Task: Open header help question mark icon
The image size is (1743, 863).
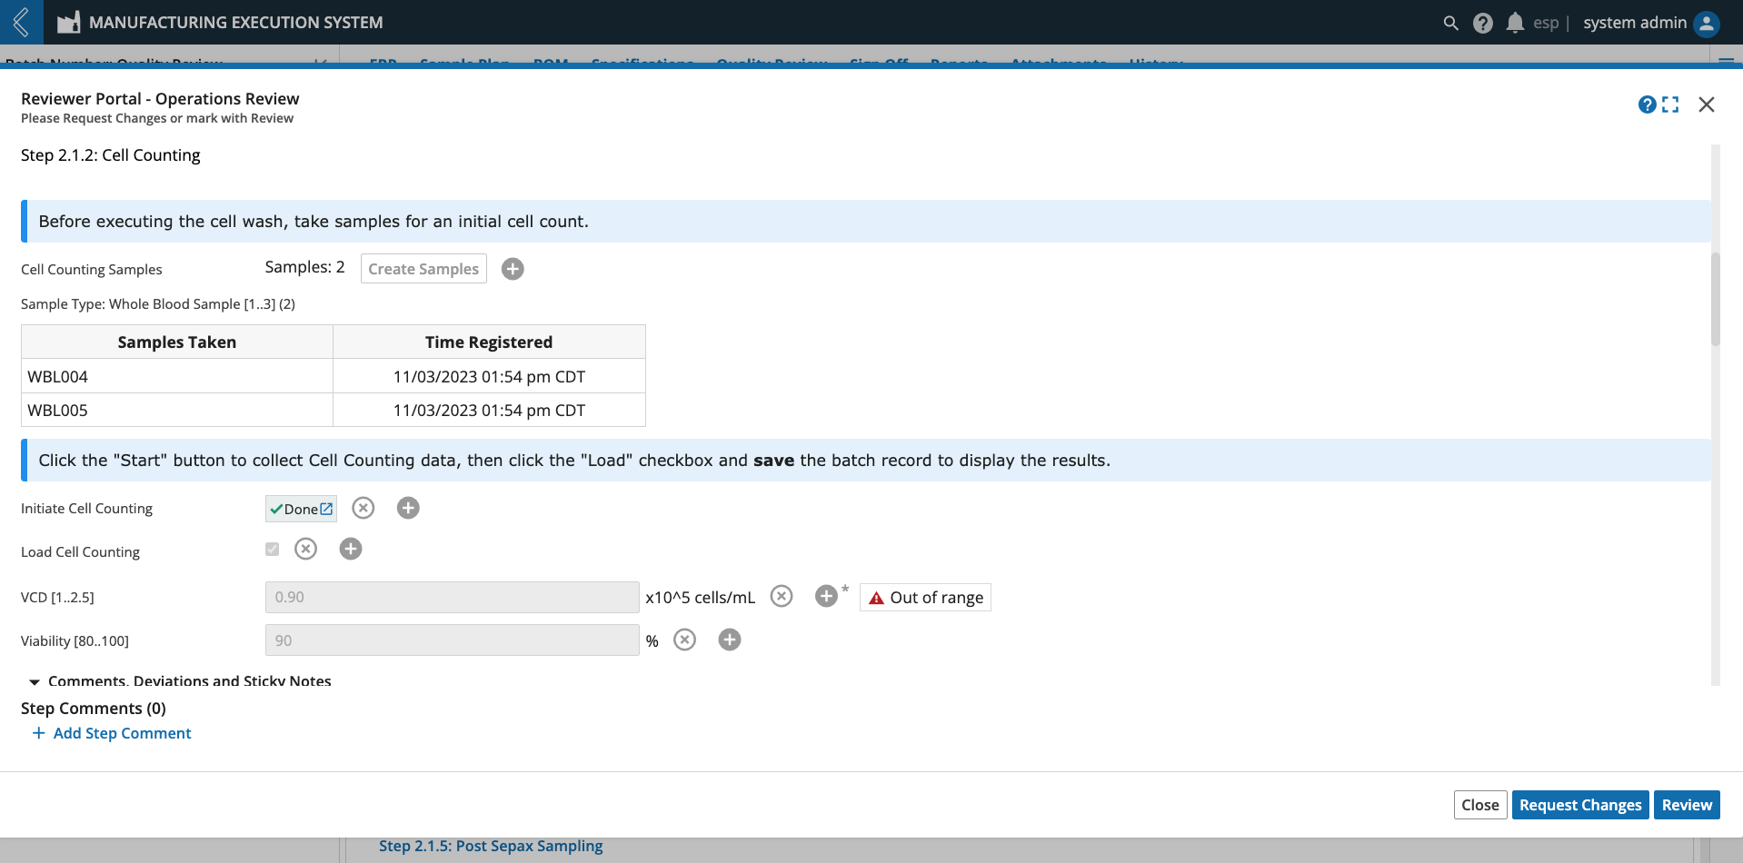Action: click(1483, 23)
